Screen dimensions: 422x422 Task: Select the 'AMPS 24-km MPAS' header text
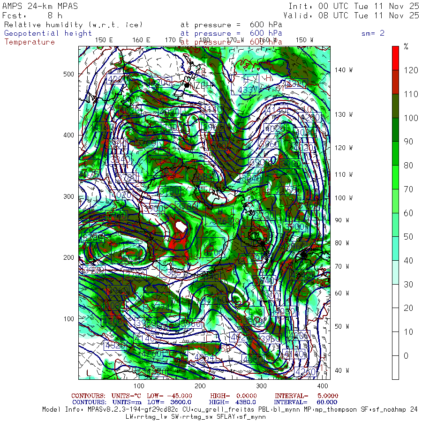pos(40,6)
